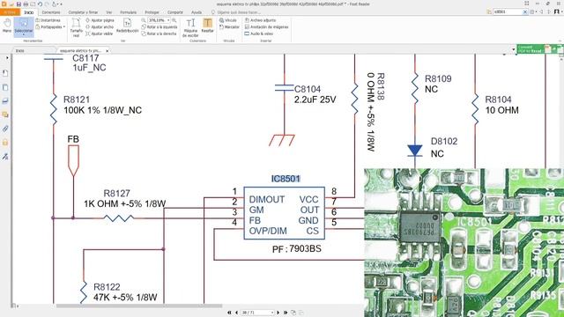Open the document tab list dropdown arrow
564x317 pixels.
[x=513, y=49]
